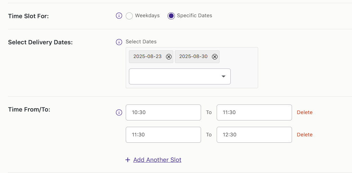
Task: Expand the delivery dates dropdown arrow
Action: [x=223, y=76]
